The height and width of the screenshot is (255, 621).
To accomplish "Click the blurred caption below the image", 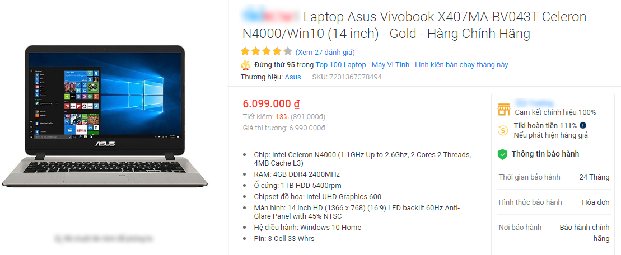I will click(x=104, y=238).
